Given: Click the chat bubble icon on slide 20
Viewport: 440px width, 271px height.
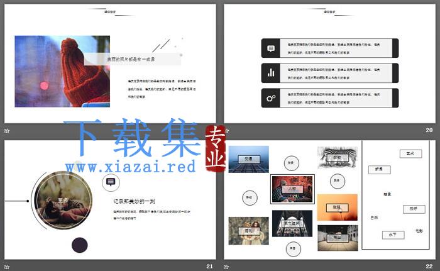Looking at the screenshot, I should click(x=271, y=48).
